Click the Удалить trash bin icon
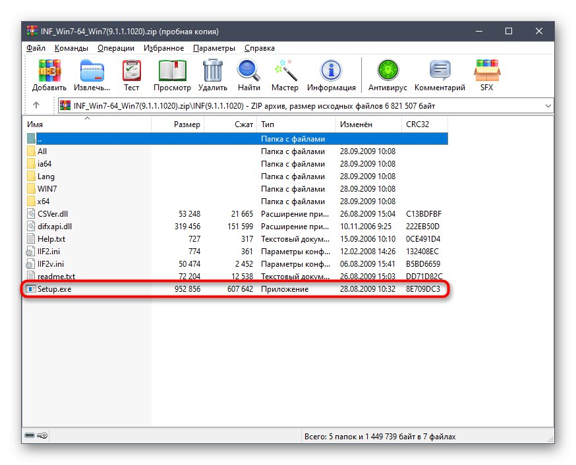 (x=213, y=70)
